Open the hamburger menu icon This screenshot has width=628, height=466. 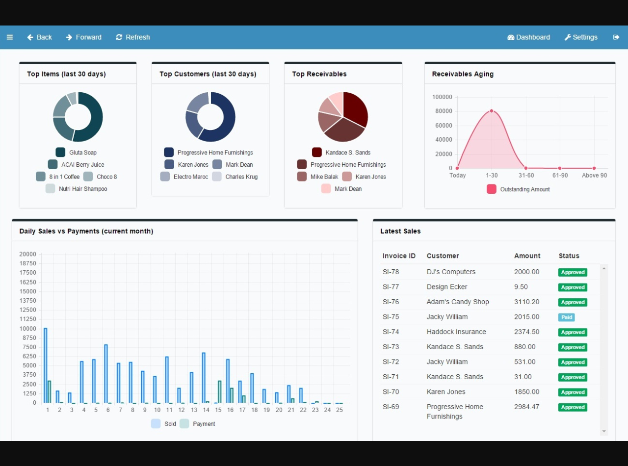point(9,37)
